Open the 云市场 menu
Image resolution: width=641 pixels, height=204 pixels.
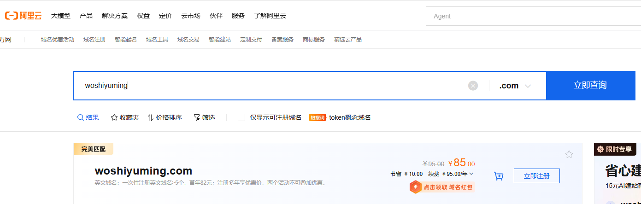pos(191,16)
